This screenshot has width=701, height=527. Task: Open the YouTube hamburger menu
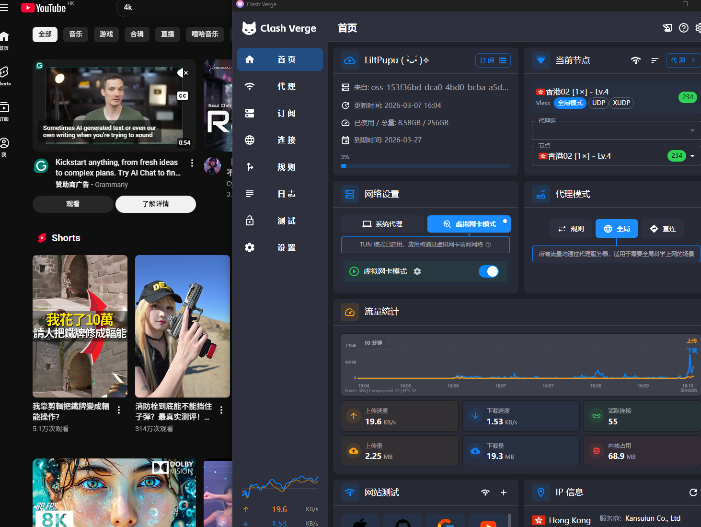pyautogui.click(x=4, y=8)
